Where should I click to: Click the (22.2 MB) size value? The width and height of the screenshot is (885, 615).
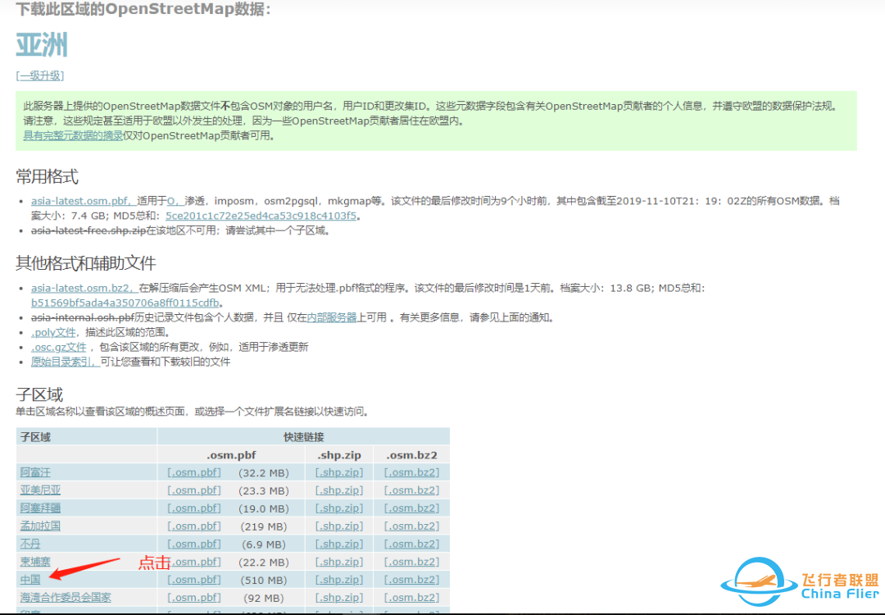264,563
